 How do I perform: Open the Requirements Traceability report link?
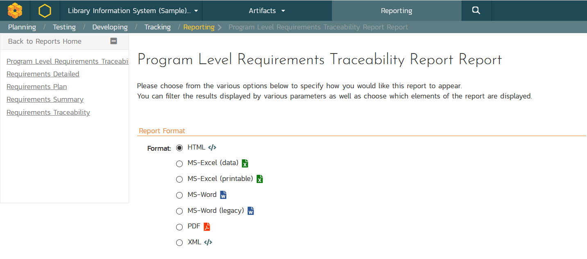pyautogui.click(x=48, y=112)
